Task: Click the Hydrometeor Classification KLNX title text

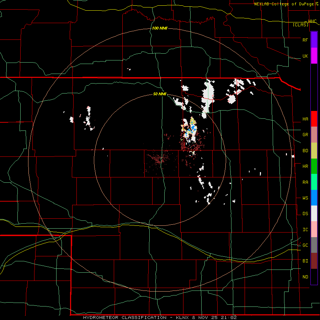Action: click(x=160, y=318)
